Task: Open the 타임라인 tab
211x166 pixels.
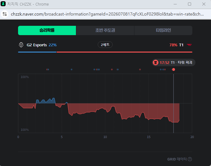Action: click(x=163, y=30)
